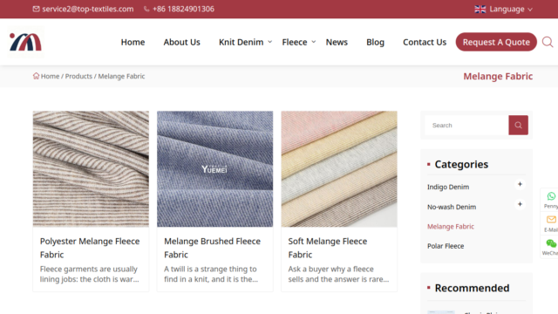The image size is (558, 314).
Task: Open the Knit Denim menu item
Action: click(x=241, y=42)
